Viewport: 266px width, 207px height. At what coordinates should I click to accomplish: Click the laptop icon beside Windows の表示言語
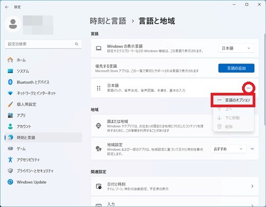tap(98, 48)
